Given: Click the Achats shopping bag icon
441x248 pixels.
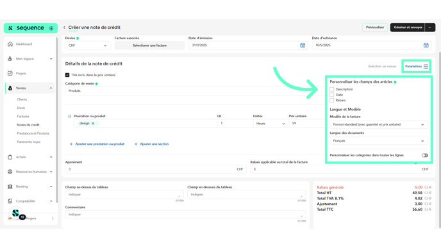Looking at the screenshot, I should pos(10,157).
